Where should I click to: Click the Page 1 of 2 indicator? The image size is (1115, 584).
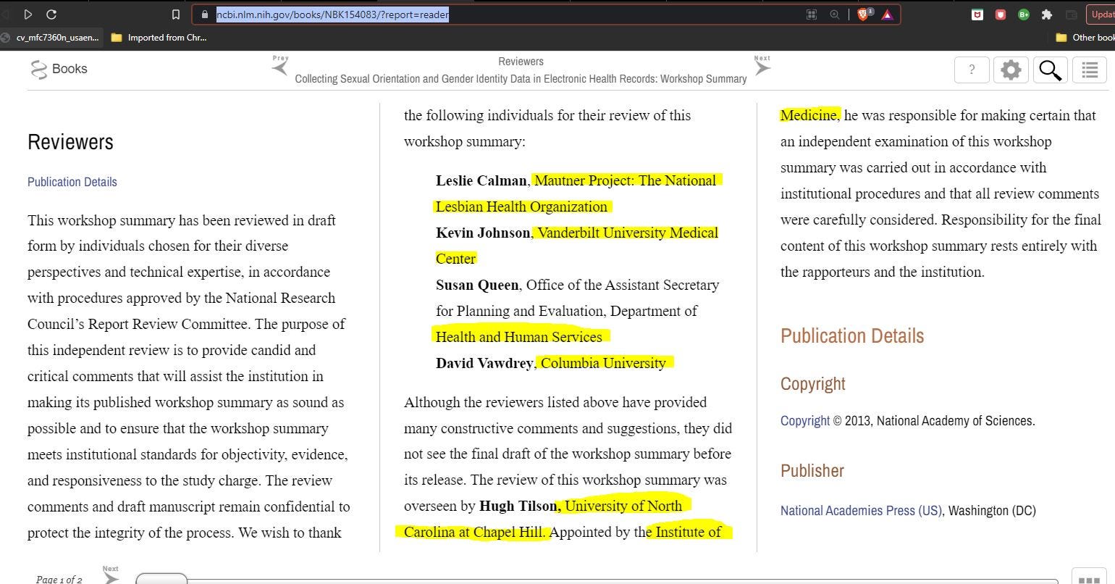coord(59,579)
